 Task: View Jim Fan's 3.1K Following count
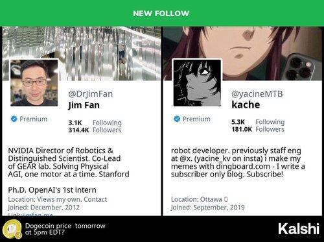coord(95,123)
